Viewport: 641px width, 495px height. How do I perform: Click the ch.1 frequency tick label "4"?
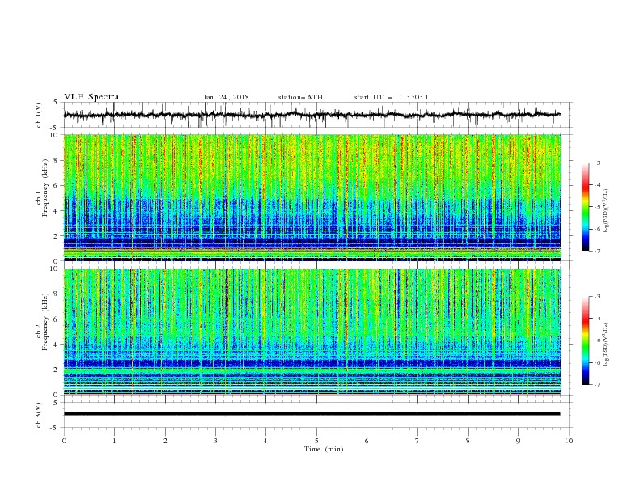[57, 211]
